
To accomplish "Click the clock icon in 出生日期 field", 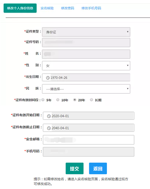I will coord(48,78).
